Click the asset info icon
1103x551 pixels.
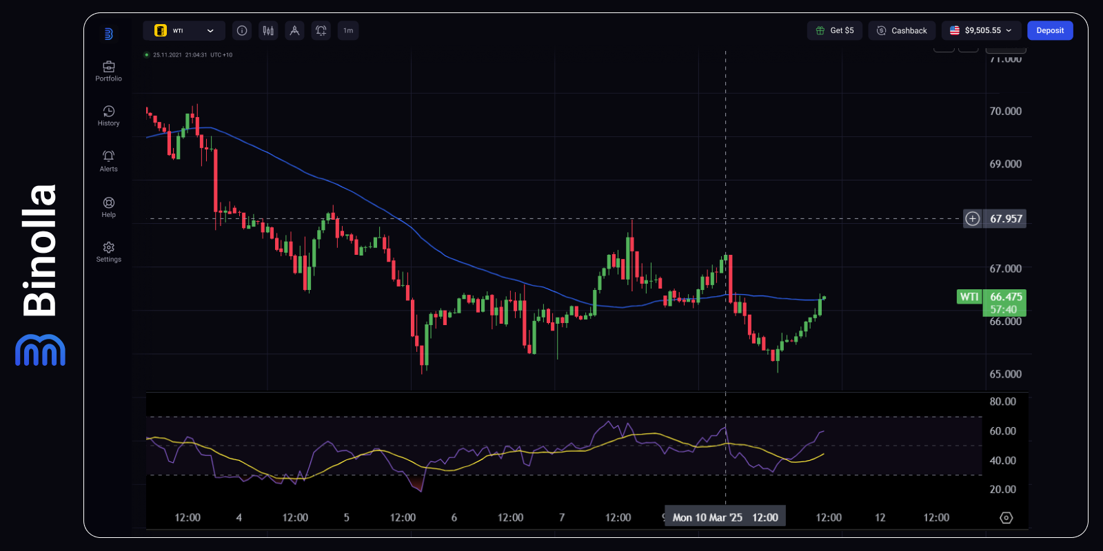(x=242, y=30)
